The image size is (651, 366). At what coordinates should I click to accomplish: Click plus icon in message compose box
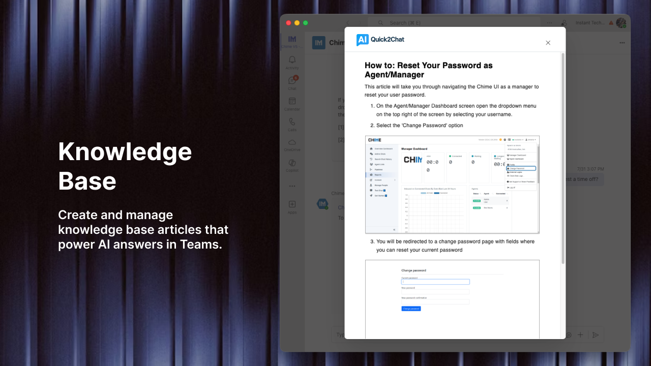point(580,334)
